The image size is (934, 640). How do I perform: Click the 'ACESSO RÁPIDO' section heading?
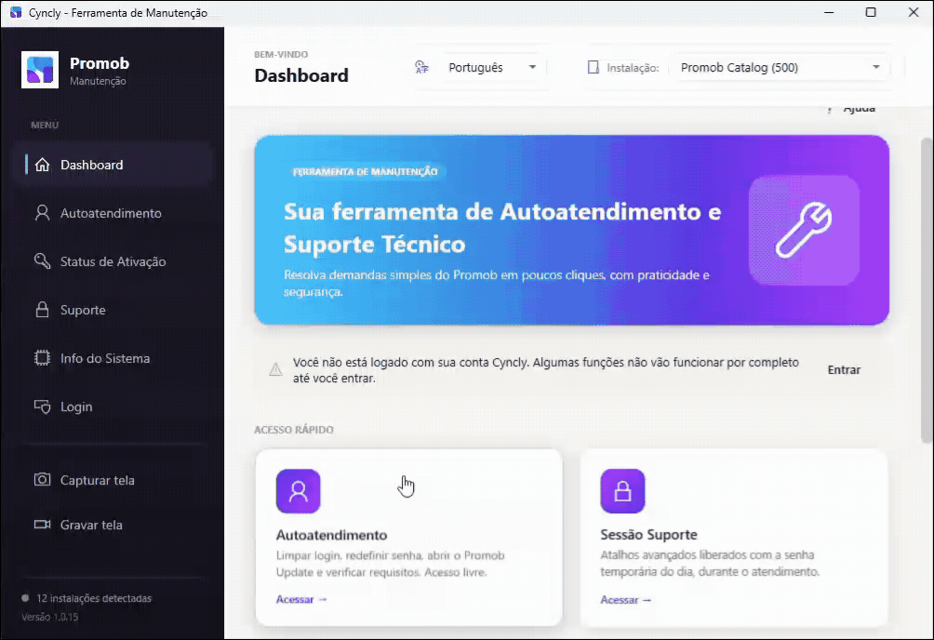coord(294,430)
